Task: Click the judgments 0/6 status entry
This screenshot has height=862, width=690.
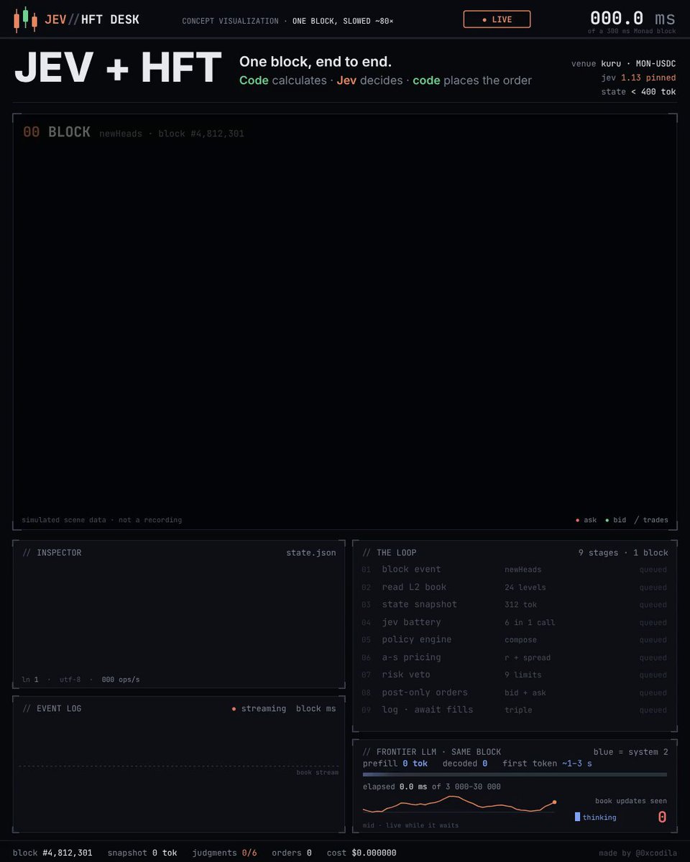Action: (x=224, y=853)
